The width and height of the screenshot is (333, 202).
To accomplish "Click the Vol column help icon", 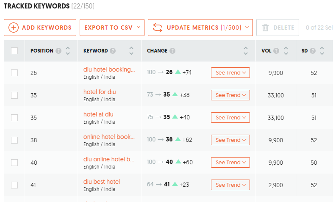I will click(x=276, y=51).
